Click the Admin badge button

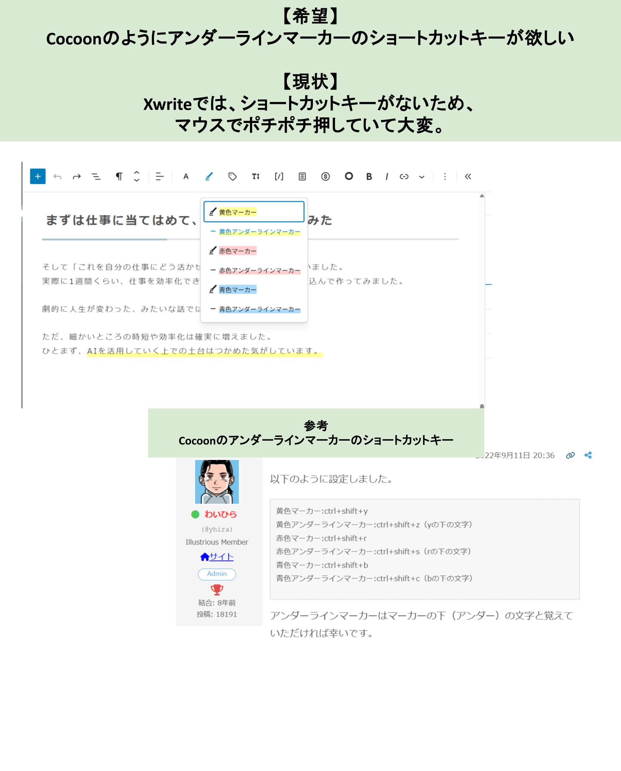coord(217,574)
